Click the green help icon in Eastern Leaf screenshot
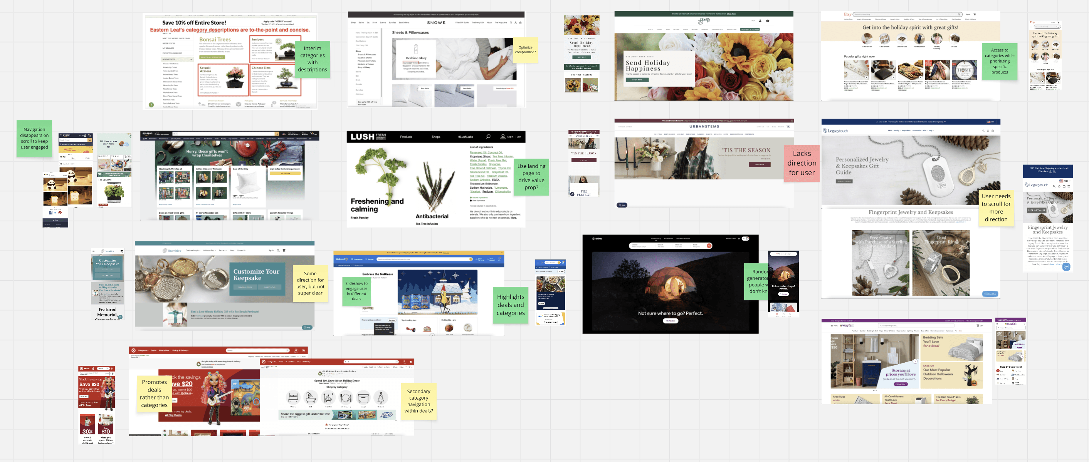Viewport: 1089px width, 462px height. [x=151, y=105]
